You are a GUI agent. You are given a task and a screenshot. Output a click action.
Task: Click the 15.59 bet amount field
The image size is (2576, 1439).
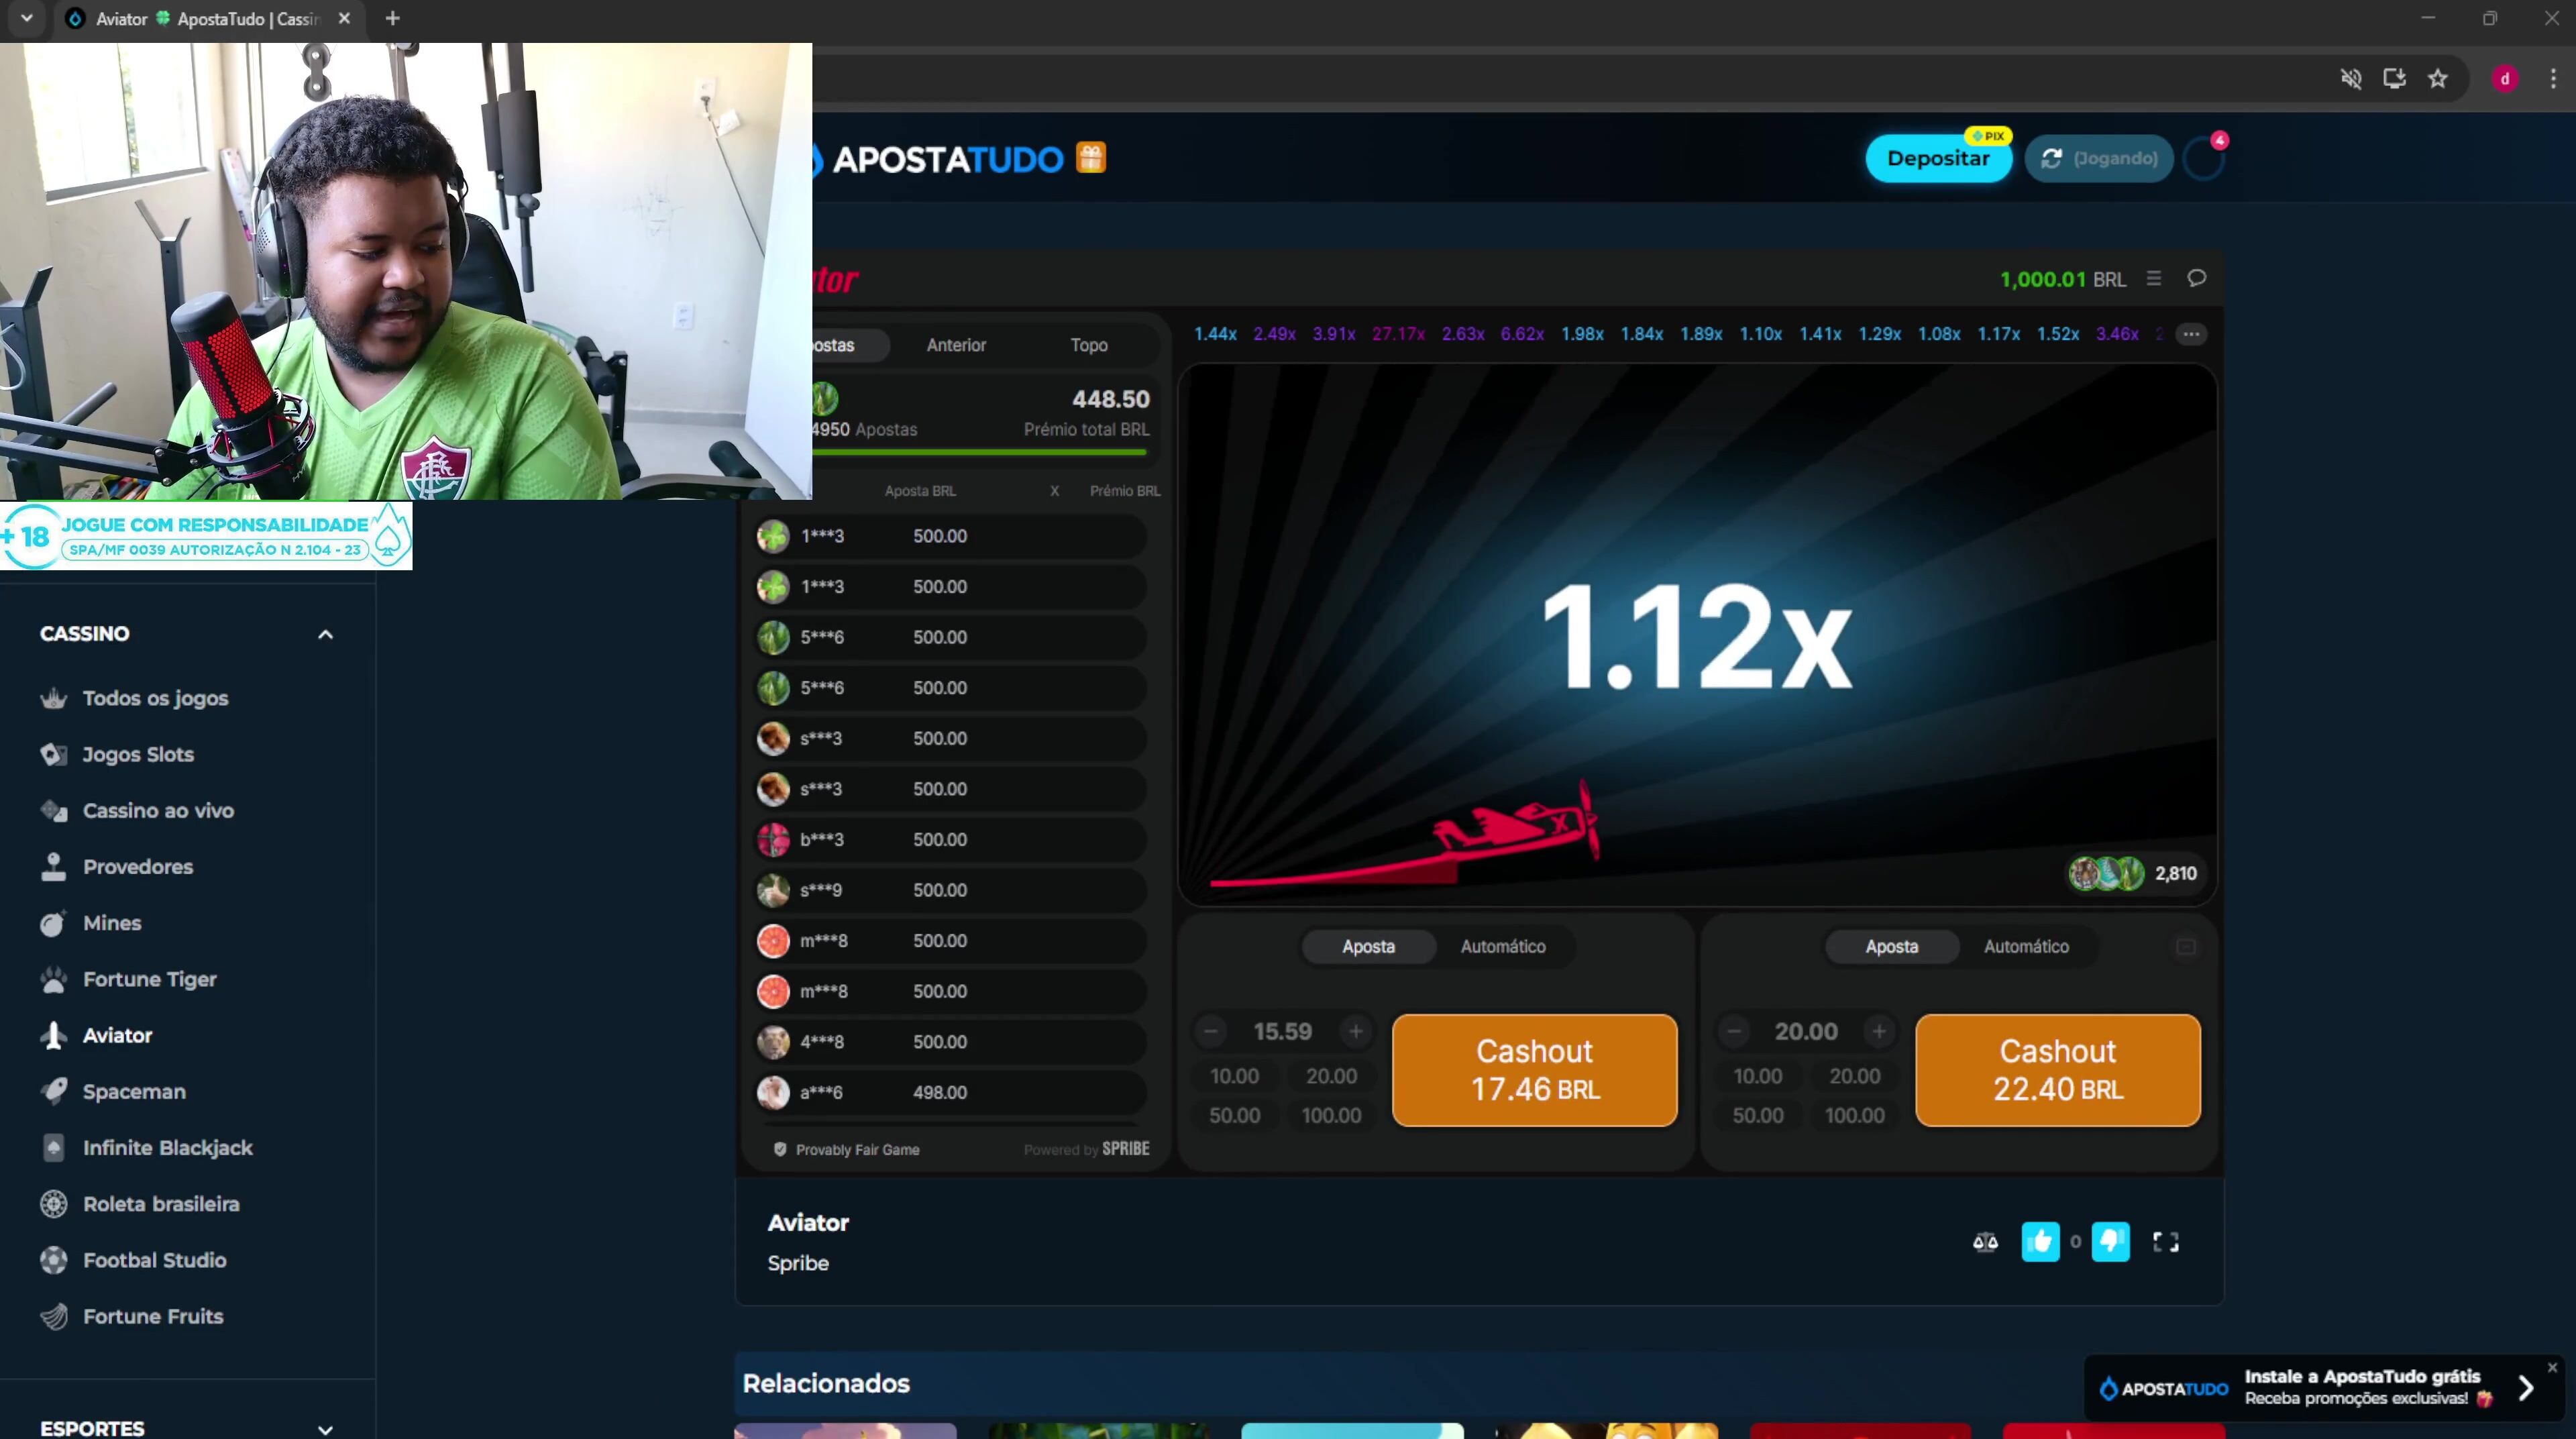pyautogui.click(x=1283, y=1031)
